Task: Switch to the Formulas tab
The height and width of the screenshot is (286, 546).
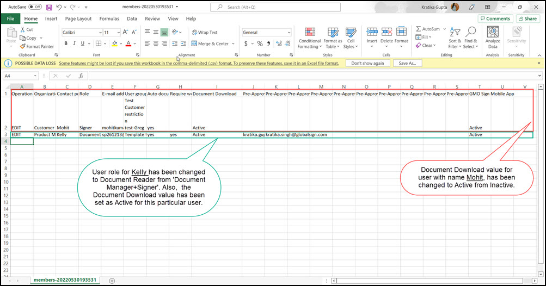Action: click(109, 19)
